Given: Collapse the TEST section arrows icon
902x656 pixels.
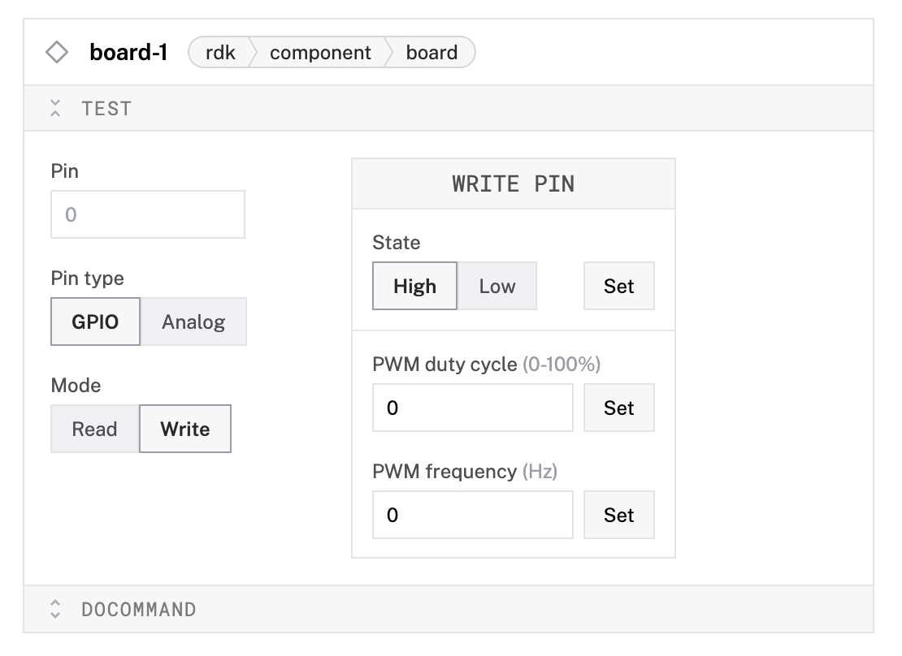Looking at the screenshot, I should tap(55, 108).
